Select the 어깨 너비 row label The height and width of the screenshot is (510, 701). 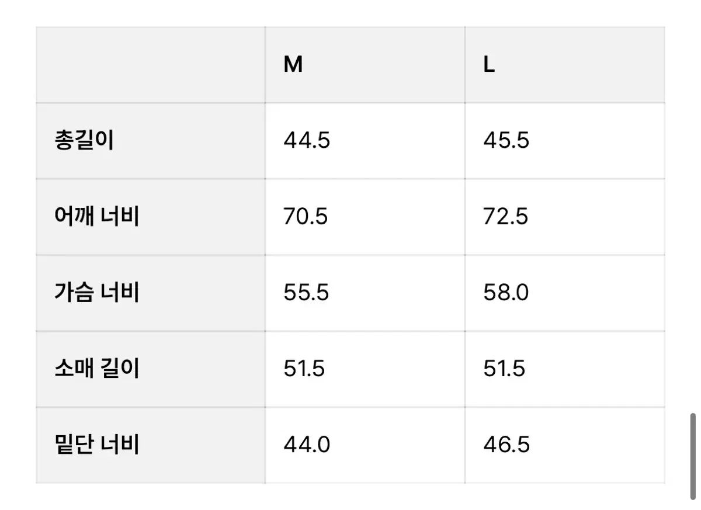pos(96,217)
